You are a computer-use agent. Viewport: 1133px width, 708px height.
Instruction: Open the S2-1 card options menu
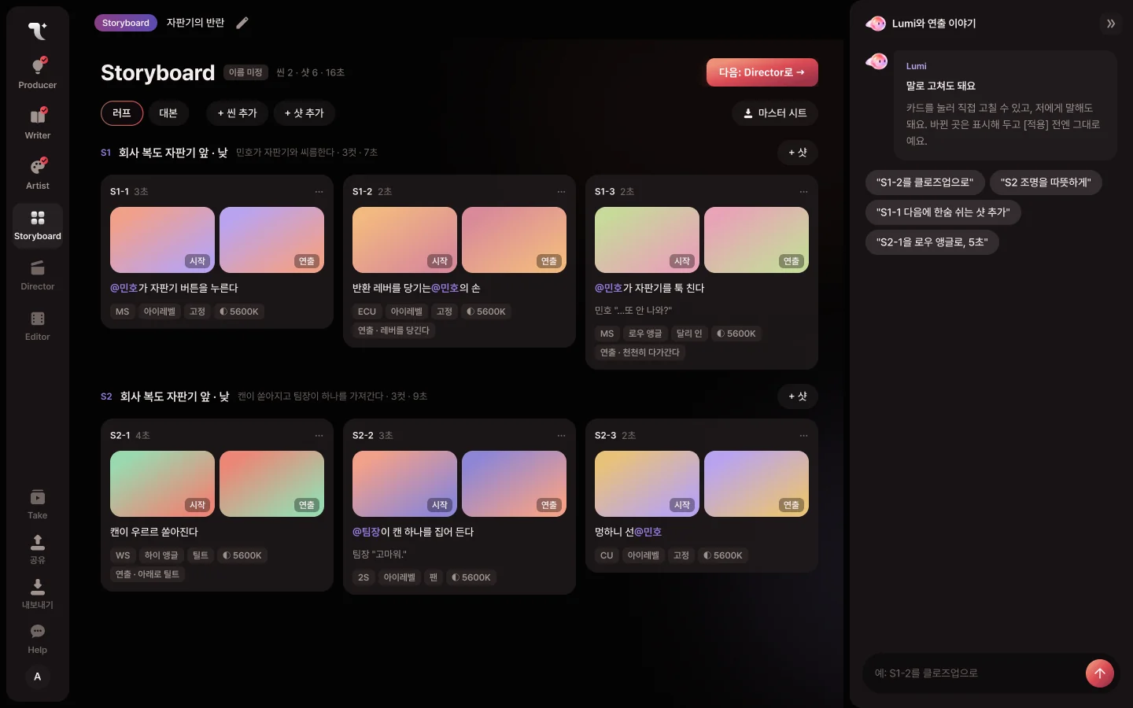click(x=319, y=436)
